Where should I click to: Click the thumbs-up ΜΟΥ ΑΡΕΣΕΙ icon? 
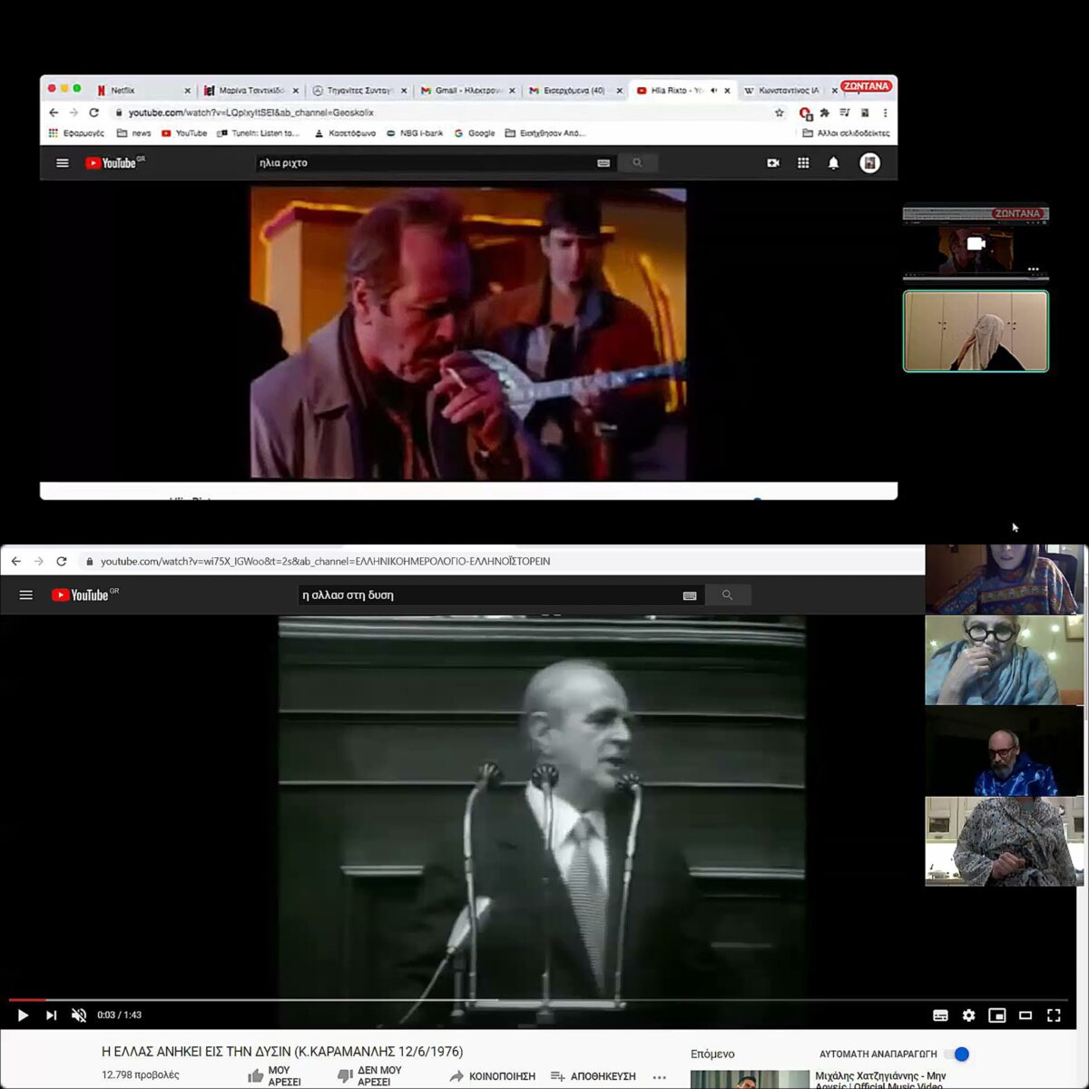(256, 1076)
